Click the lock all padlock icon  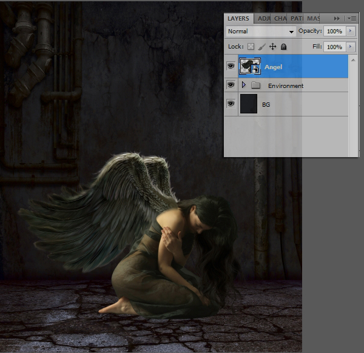(x=283, y=47)
